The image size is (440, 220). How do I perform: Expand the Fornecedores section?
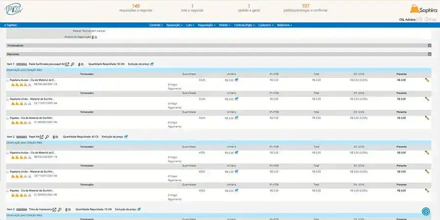429,45
